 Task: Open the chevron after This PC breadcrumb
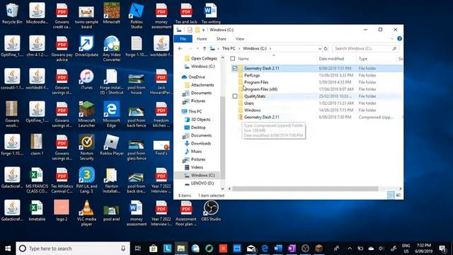point(239,49)
